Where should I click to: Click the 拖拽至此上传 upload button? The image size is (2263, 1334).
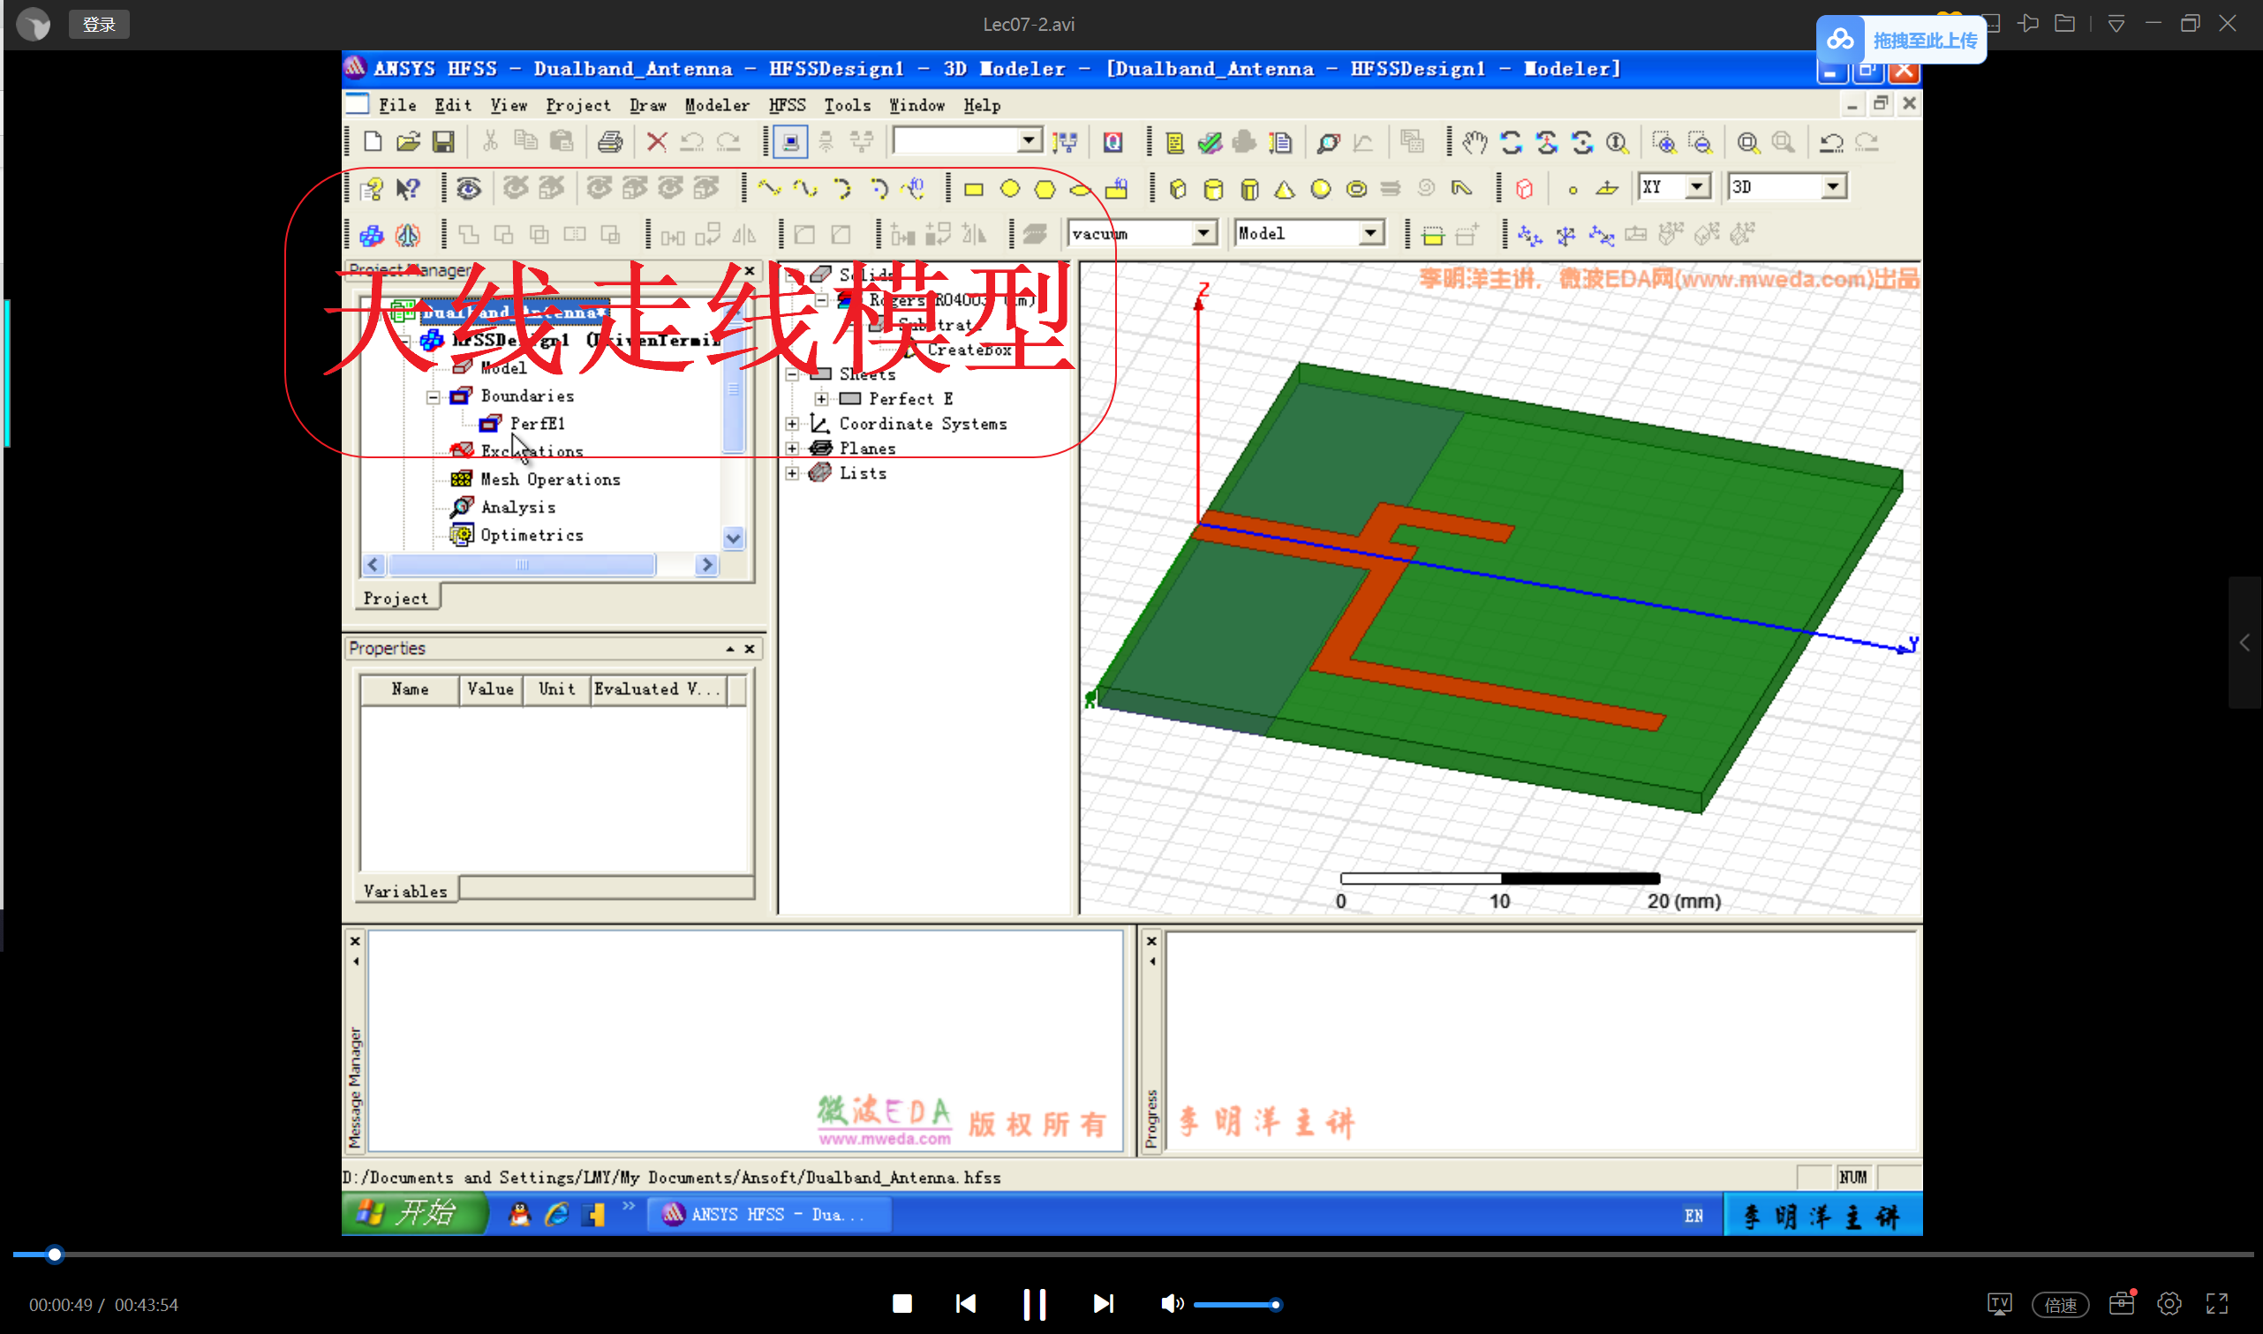coord(1901,40)
